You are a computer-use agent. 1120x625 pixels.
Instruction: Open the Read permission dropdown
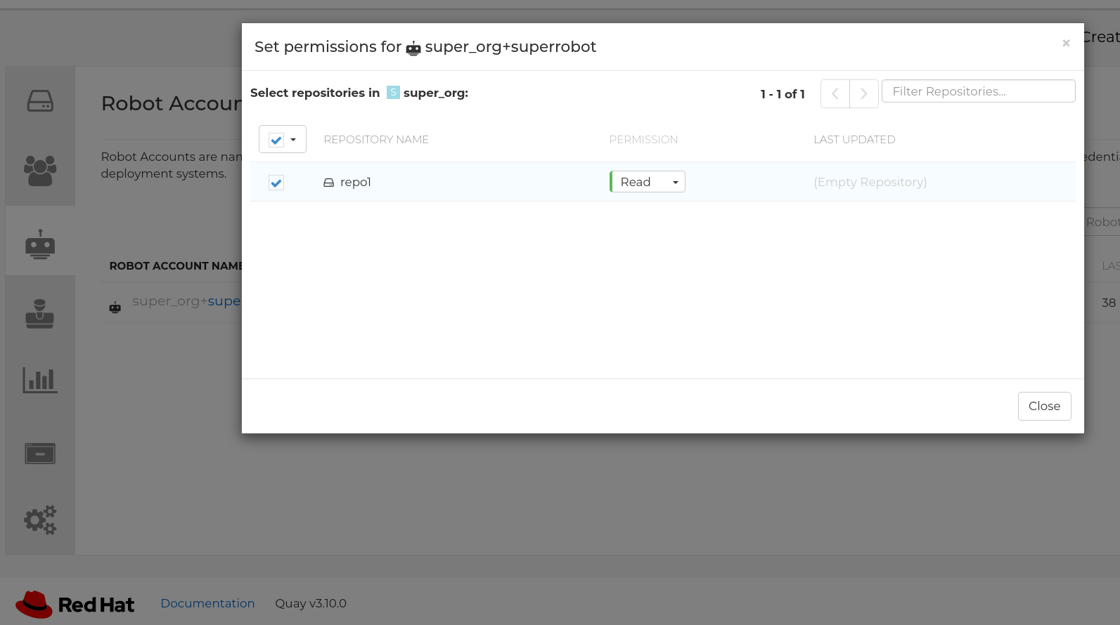pyautogui.click(x=648, y=182)
